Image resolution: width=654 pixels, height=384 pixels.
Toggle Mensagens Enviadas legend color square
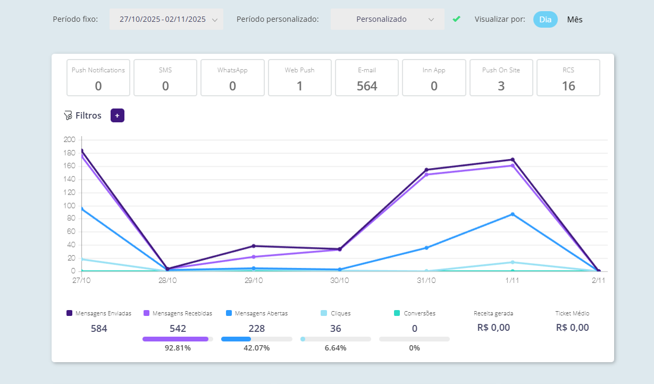70,313
